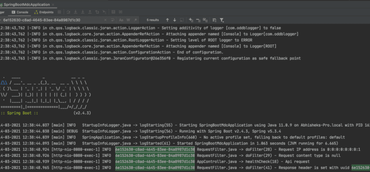Image resolution: width=370 pixels, height=172 pixels.
Task: Click the highlighted UUID in the doFilter(29) line
Action: [x=155, y=156]
